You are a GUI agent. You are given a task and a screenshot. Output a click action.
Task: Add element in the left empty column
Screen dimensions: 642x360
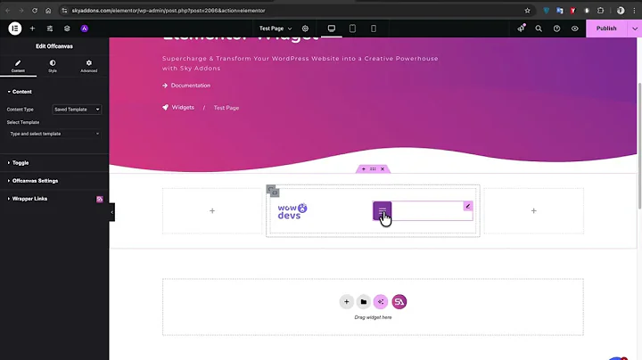[x=212, y=210]
